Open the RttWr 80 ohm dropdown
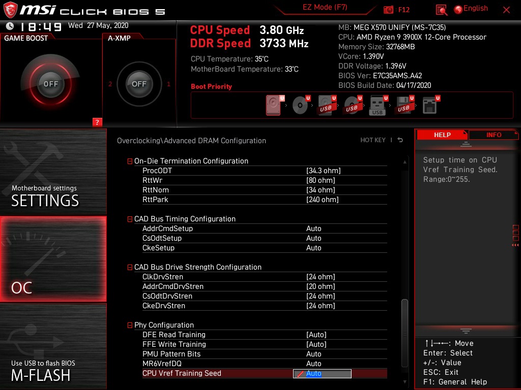Viewport: 521px width, 390px height. (x=321, y=180)
